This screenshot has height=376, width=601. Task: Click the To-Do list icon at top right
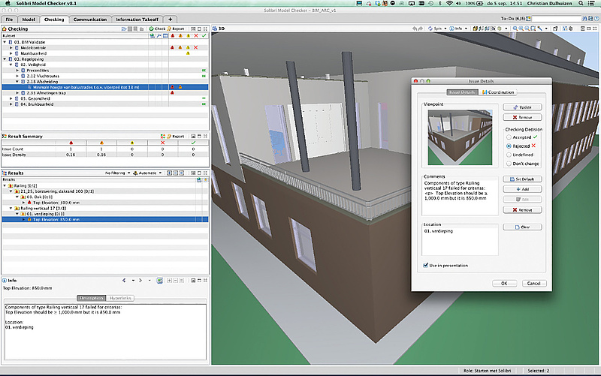[529, 19]
